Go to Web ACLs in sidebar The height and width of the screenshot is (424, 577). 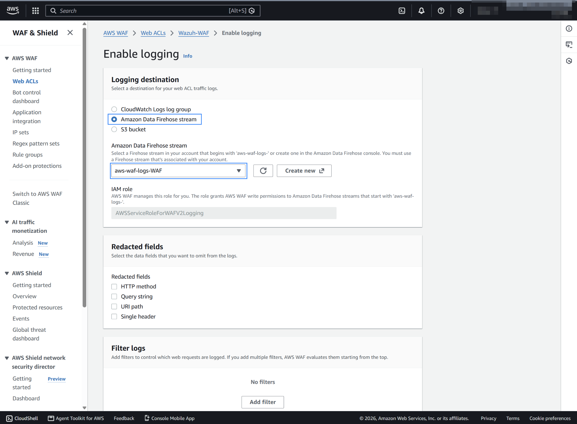tap(25, 81)
